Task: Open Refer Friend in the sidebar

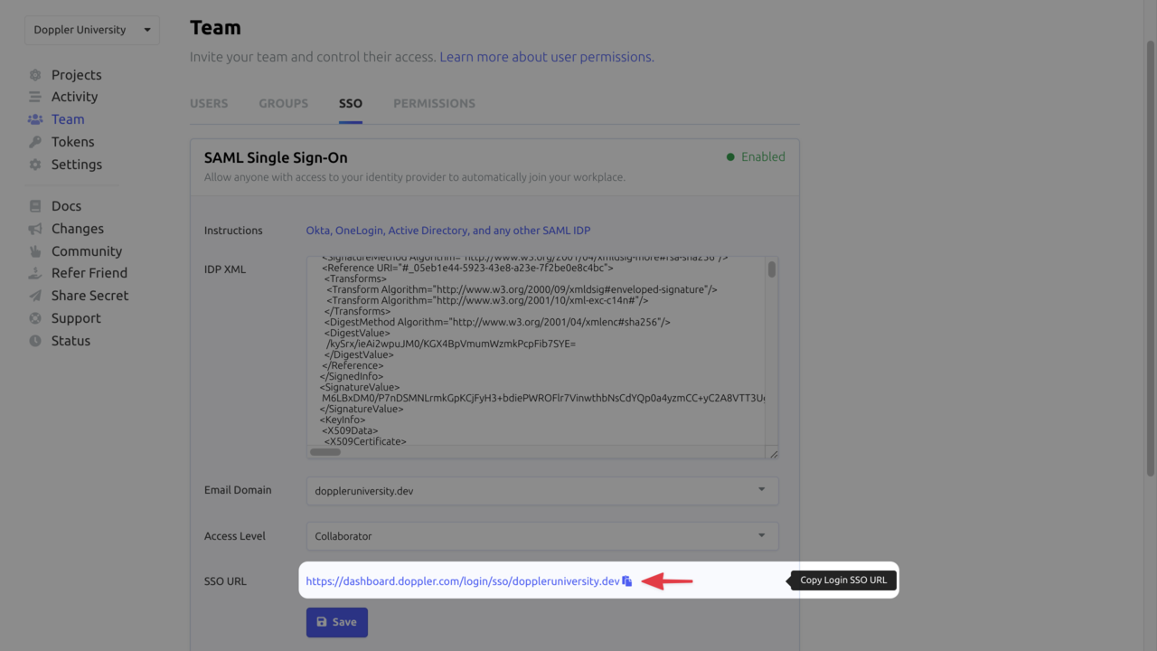Action: (x=89, y=273)
